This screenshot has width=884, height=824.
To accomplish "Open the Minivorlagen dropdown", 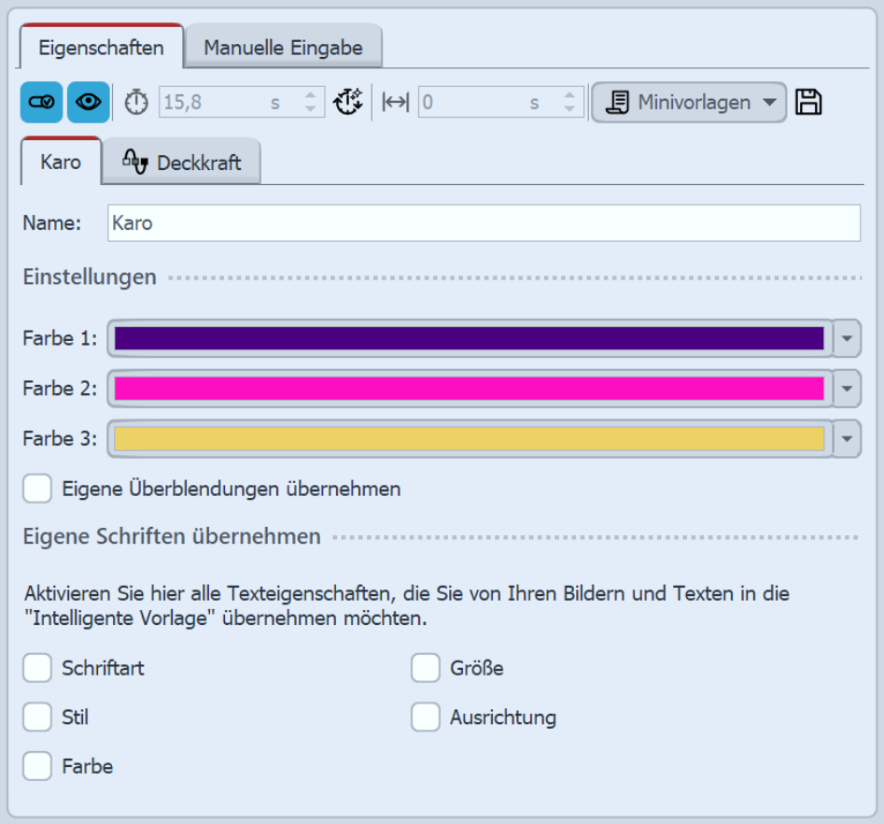I will coord(689,103).
